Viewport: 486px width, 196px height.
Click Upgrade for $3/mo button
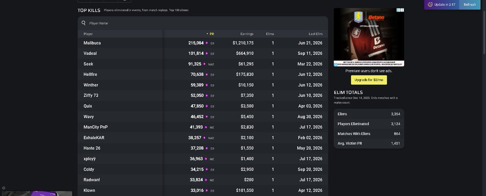point(369,80)
